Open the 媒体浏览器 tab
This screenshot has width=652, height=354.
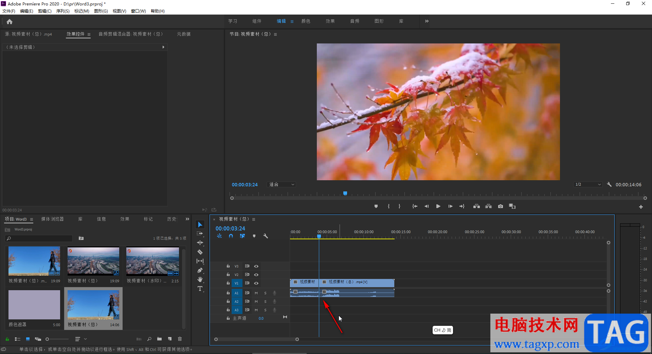coord(53,219)
